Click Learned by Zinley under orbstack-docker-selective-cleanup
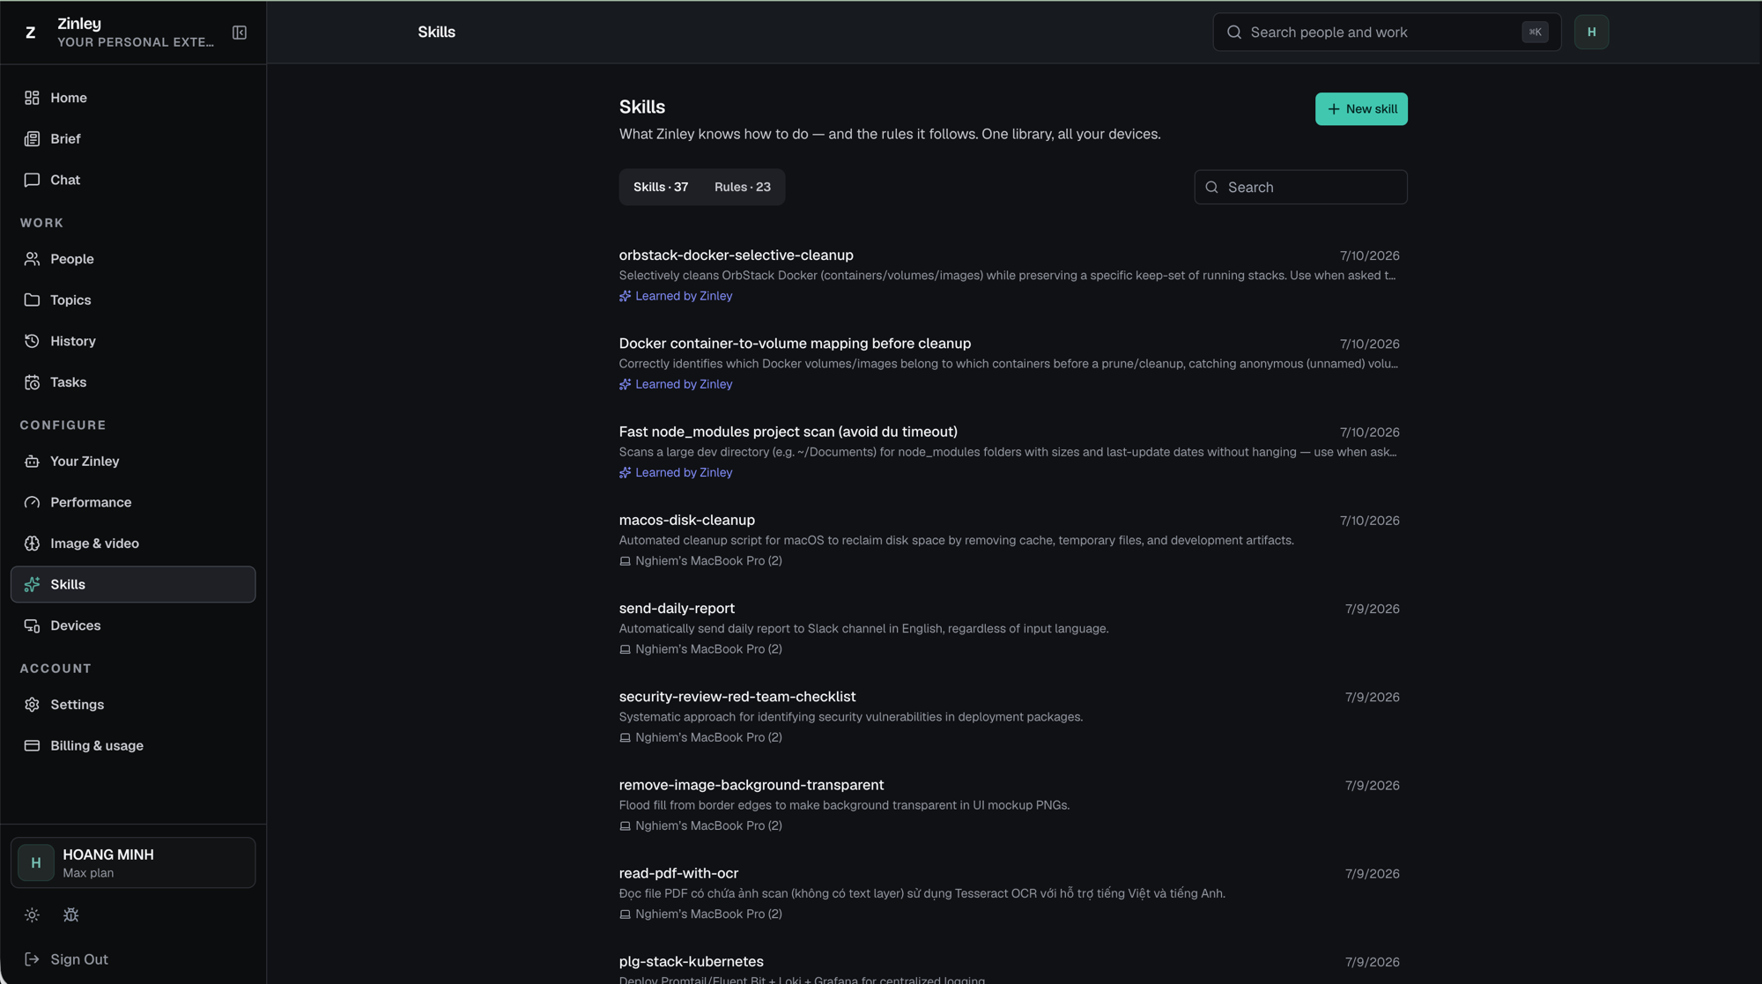This screenshot has height=984, width=1762. [x=684, y=296]
